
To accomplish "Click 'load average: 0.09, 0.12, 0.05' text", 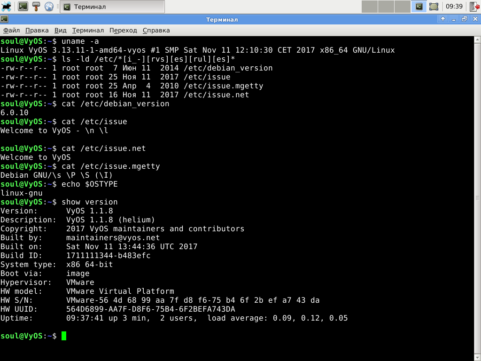I will [x=277, y=318].
